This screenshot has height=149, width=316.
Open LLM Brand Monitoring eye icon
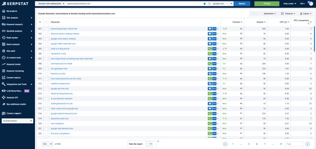coord(3,91)
